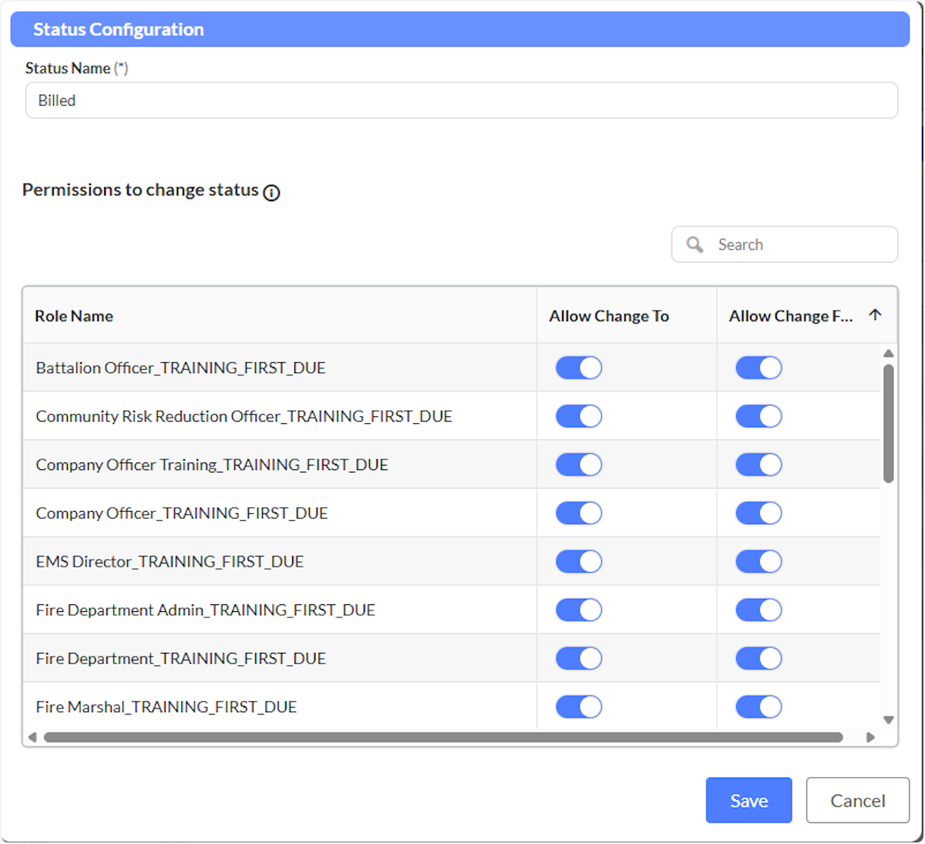925x844 pixels.
Task: Click the sort ascending arrow in Allow Change F... header
Action: tap(875, 314)
